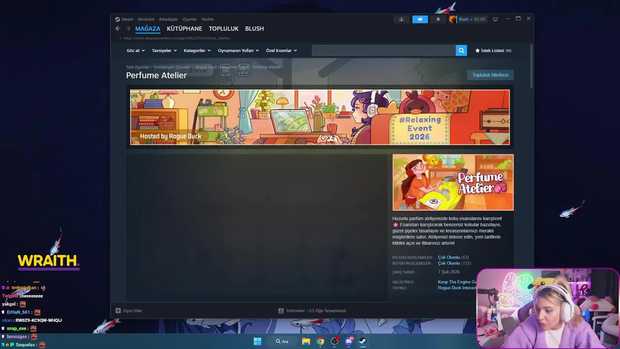The image size is (620, 349).
Task: Switch to BLUSH profile tab
Action: click(x=254, y=29)
